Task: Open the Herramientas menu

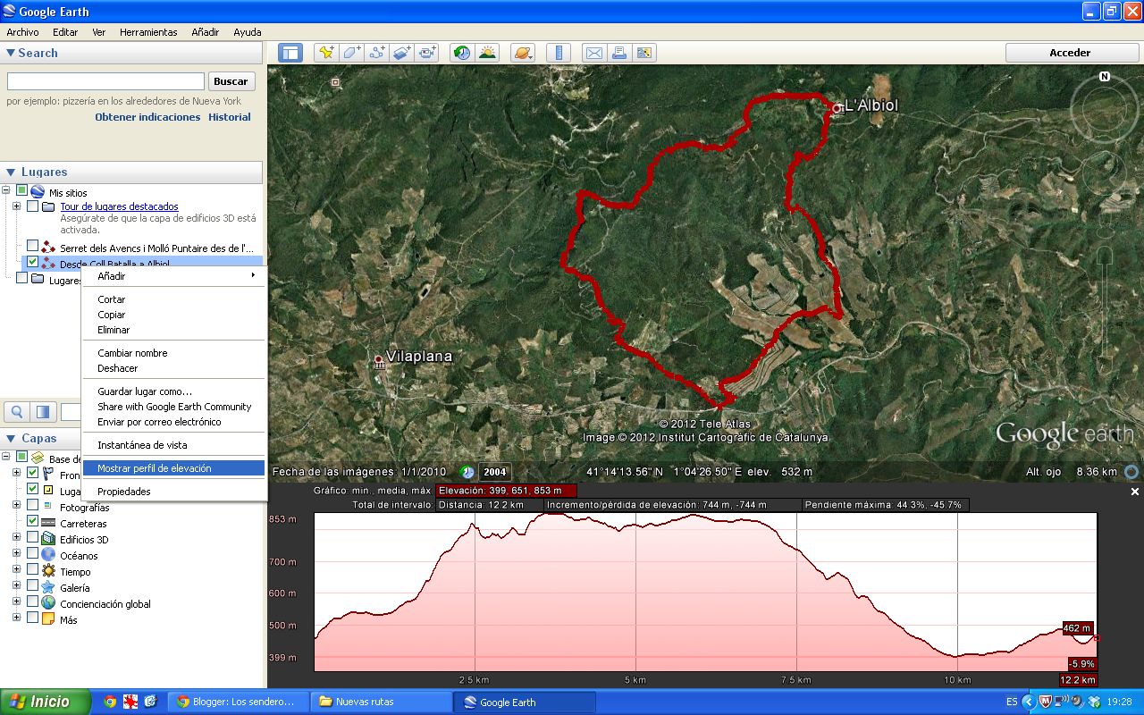Action: point(148,32)
